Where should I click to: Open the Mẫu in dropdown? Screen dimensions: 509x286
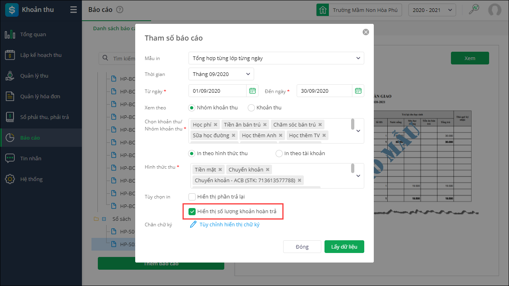click(276, 58)
